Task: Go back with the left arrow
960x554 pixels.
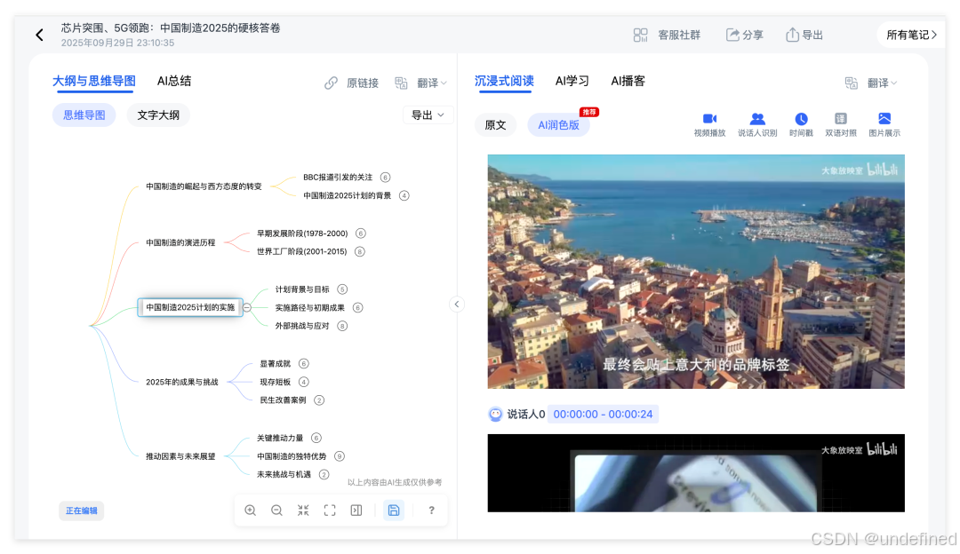Action: [x=40, y=35]
